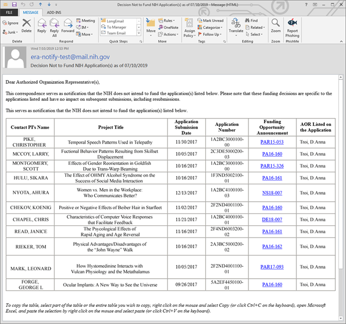Viewport: 346px width, 324px height.
Task: Click the Reply envelope icon
Action: pos(42,23)
